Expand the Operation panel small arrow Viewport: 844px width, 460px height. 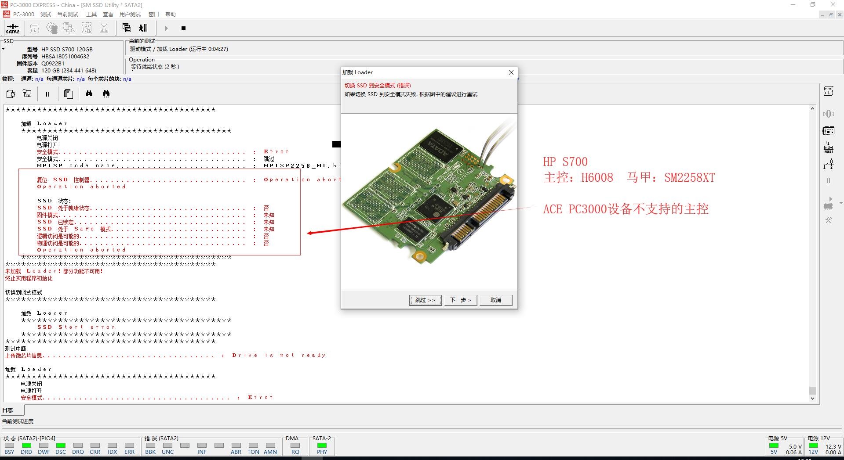(x=133, y=70)
